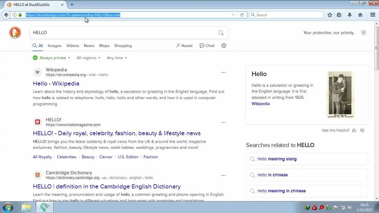379x213 pixels.
Task: Give thumbs up on Was this helpful
Action: coord(354,130)
